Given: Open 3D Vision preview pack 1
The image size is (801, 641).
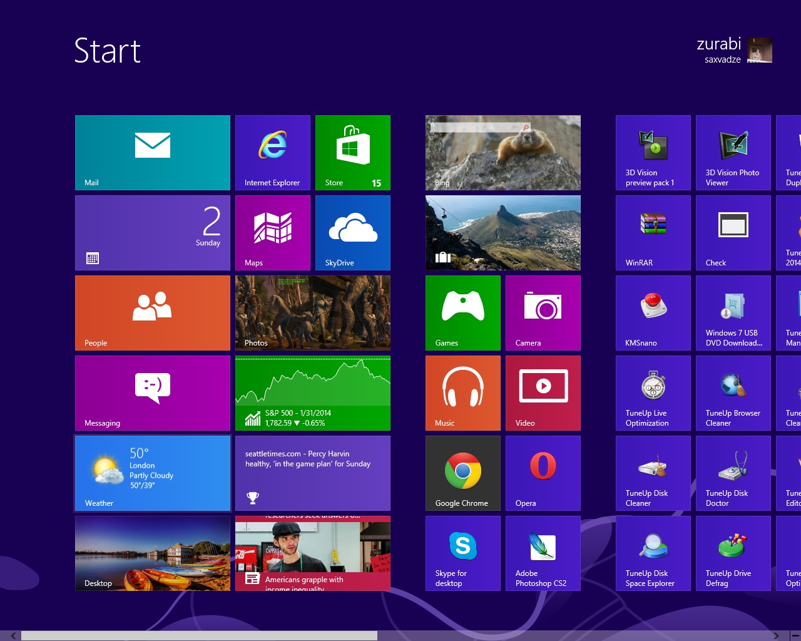Looking at the screenshot, I should 653,153.
